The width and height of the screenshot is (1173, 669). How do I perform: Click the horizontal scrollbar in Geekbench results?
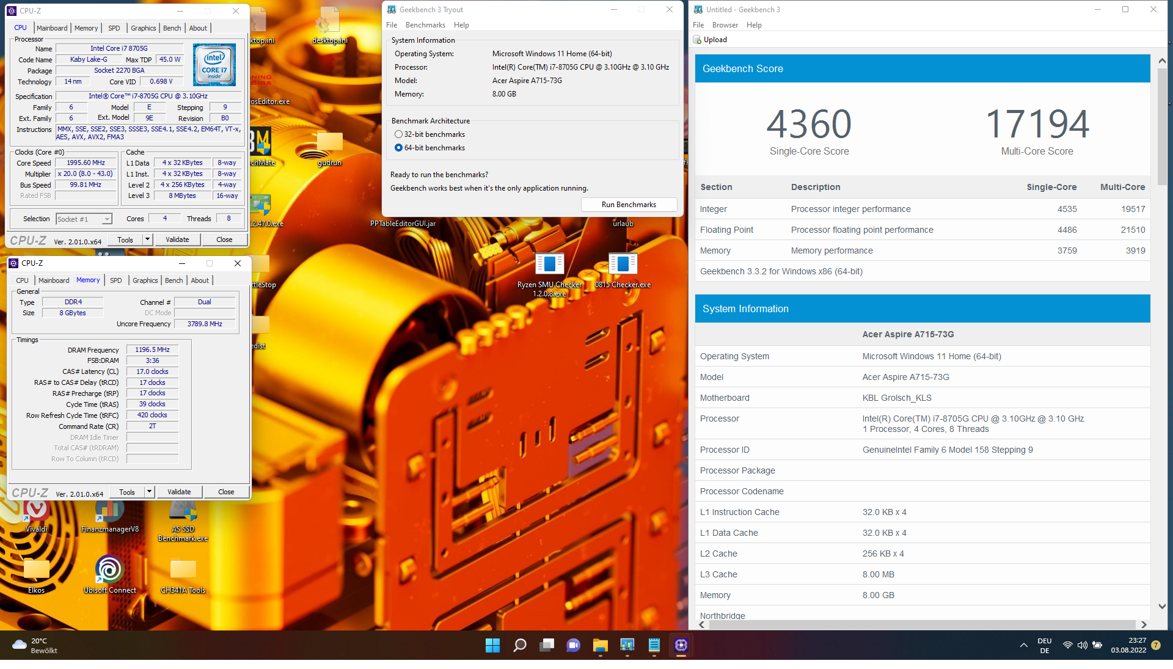[921, 624]
